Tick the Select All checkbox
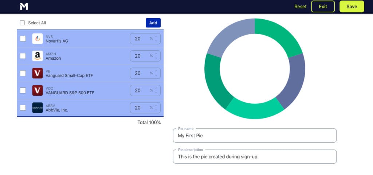 click(22, 23)
